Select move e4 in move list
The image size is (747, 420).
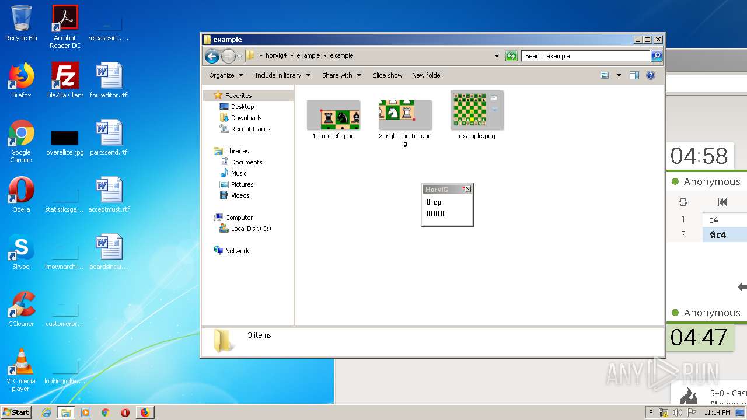[x=714, y=220]
